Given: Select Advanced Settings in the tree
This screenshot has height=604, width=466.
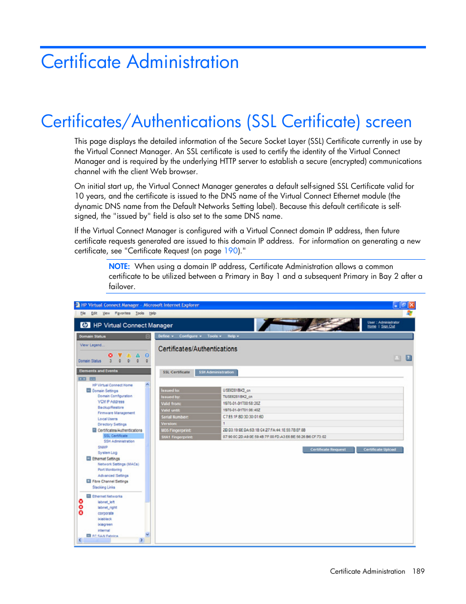Looking at the screenshot, I should coord(113,475).
